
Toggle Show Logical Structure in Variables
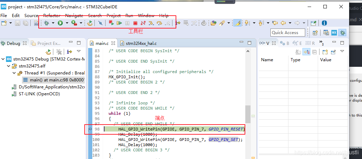(x=306, y=52)
